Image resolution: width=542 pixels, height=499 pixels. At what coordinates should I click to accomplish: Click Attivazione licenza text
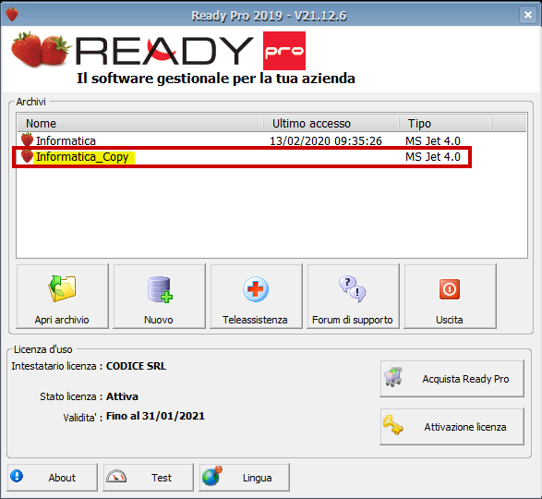click(465, 427)
